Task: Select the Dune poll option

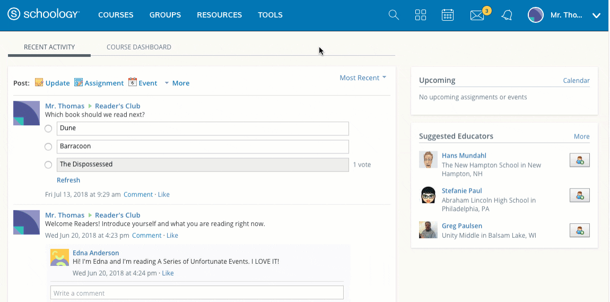Action: coord(48,128)
